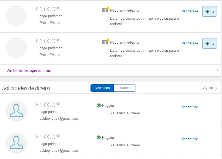Click the Solicitudes de dinero heading
This screenshot has height=159, width=222.
tap(26, 88)
